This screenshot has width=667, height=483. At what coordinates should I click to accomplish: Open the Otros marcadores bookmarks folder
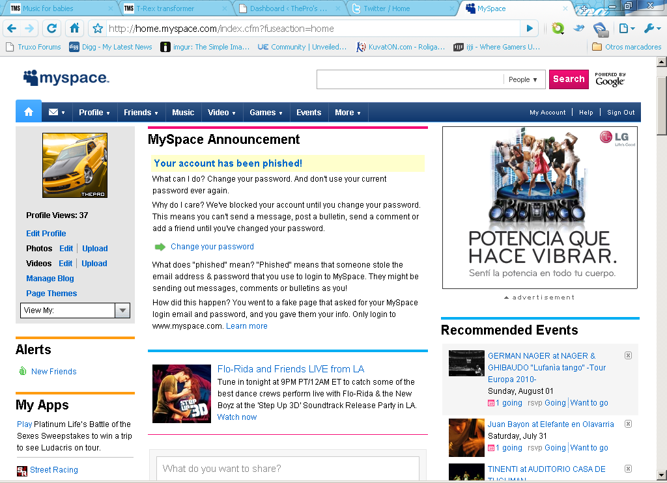tap(627, 47)
